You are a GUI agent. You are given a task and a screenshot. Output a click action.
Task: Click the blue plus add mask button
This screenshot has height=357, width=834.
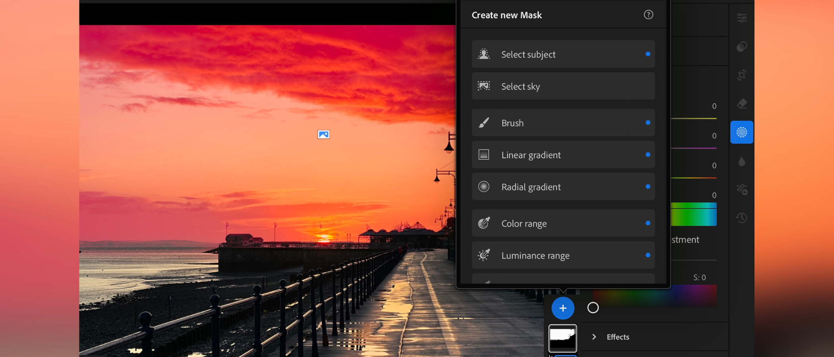point(563,308)
